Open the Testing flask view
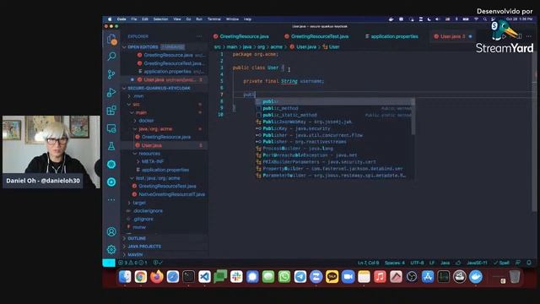 (x=111, y=146)
